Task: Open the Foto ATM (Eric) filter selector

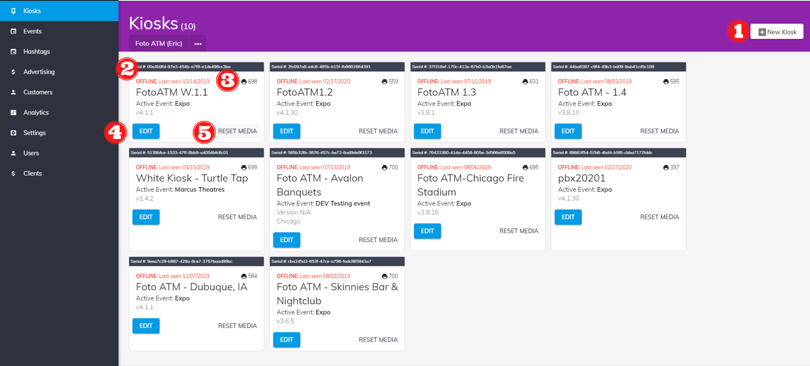Action: tap(158, 43)
